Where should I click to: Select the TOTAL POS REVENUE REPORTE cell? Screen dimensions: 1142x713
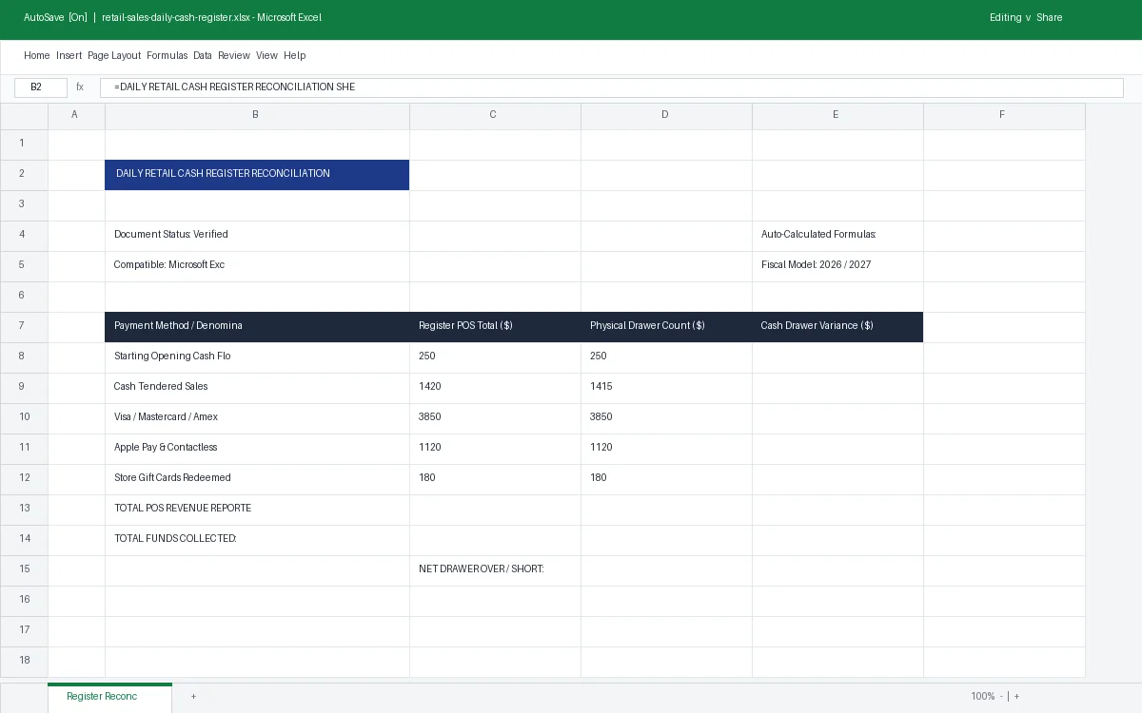pyautogui.click(x=257, y=509)
